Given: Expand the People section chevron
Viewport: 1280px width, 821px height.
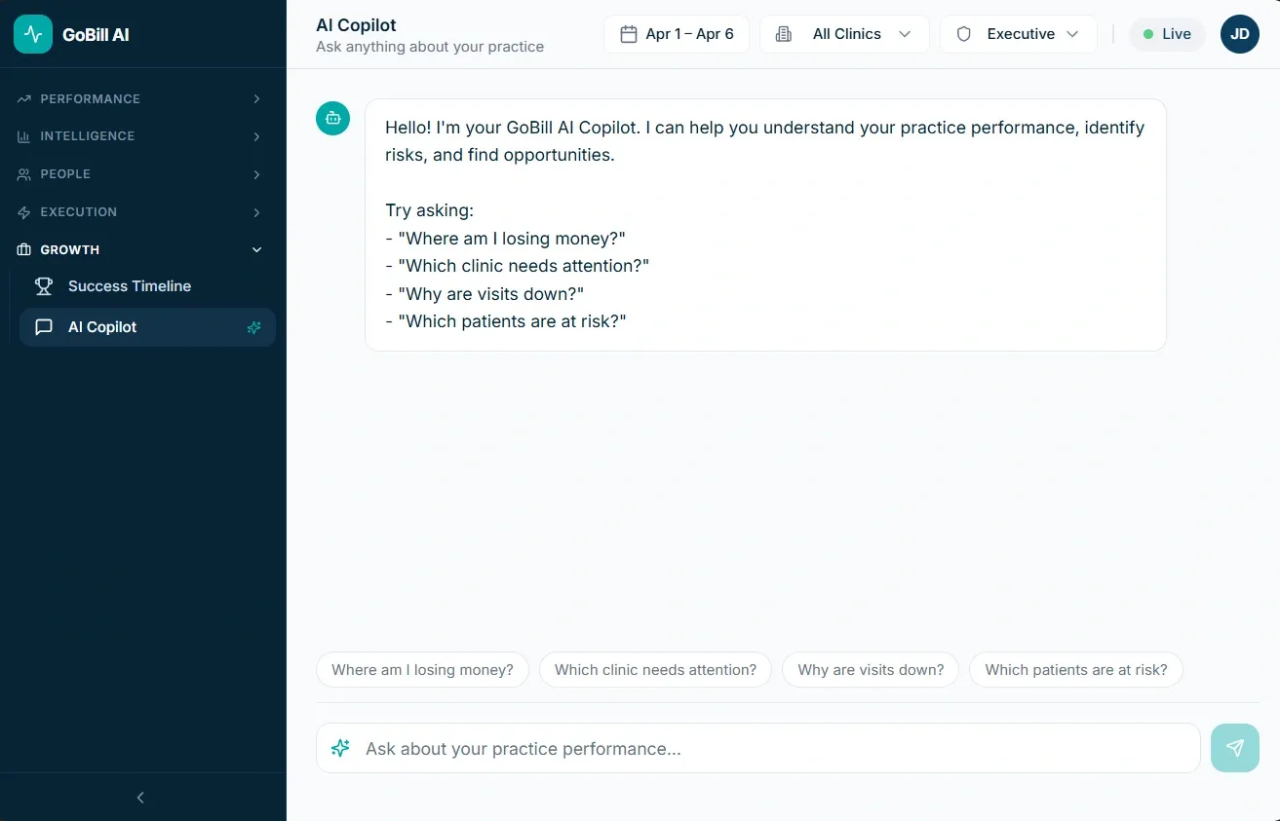Looking at the screenshot, I should coord(256,174).
